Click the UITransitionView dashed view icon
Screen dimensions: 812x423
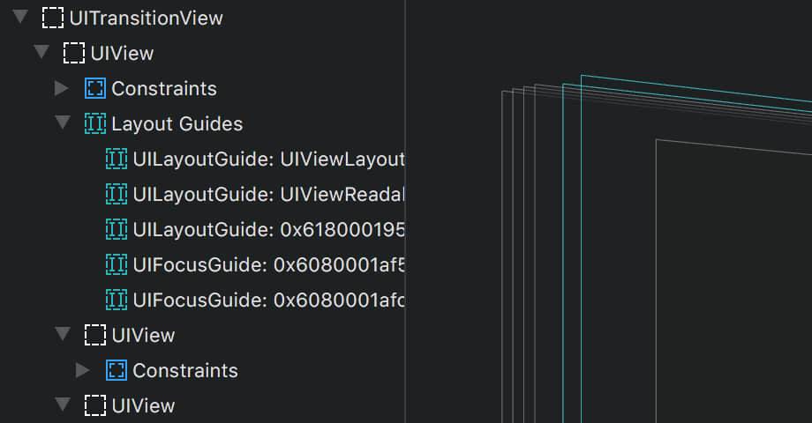tap(52, 19)
